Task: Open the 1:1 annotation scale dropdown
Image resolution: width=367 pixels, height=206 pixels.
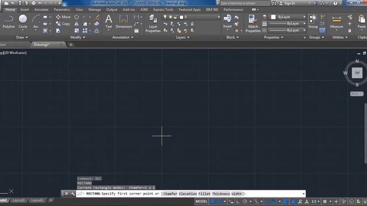Action: coord(315,201)
